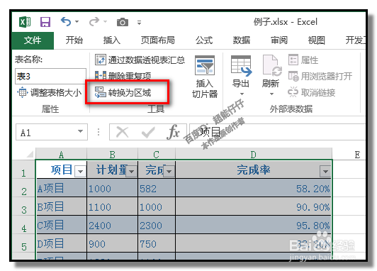
Task: Click 调整表格大小 resize table button
Action: [50, 93]
